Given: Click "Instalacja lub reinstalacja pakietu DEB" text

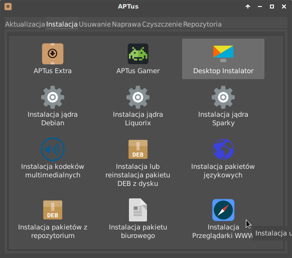Looking at the screenshot, I should (x=138, y=175).
